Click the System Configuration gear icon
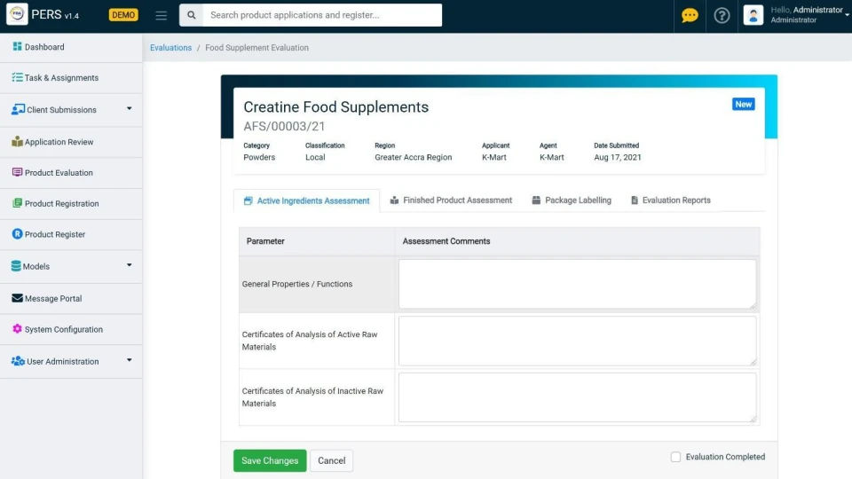The width and height of the screenshot is (852, 479). coord(18,329)
